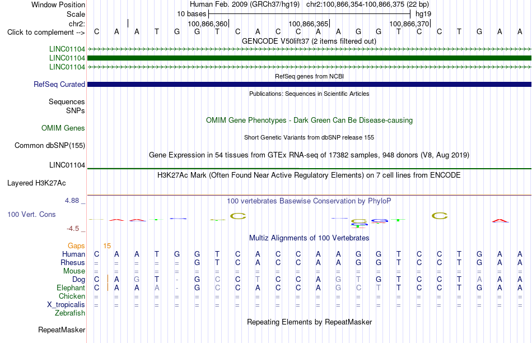Click the "chr2:" ruler label
This screenshot has width=532, height=343.
(x=77, y=24)
